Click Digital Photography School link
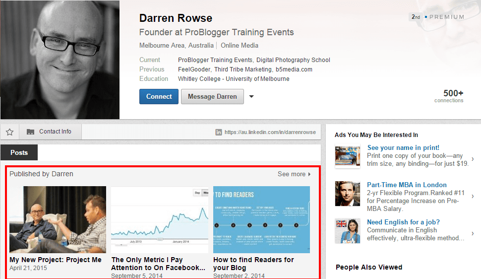This screenshot has height=279, width=481. 293,60
